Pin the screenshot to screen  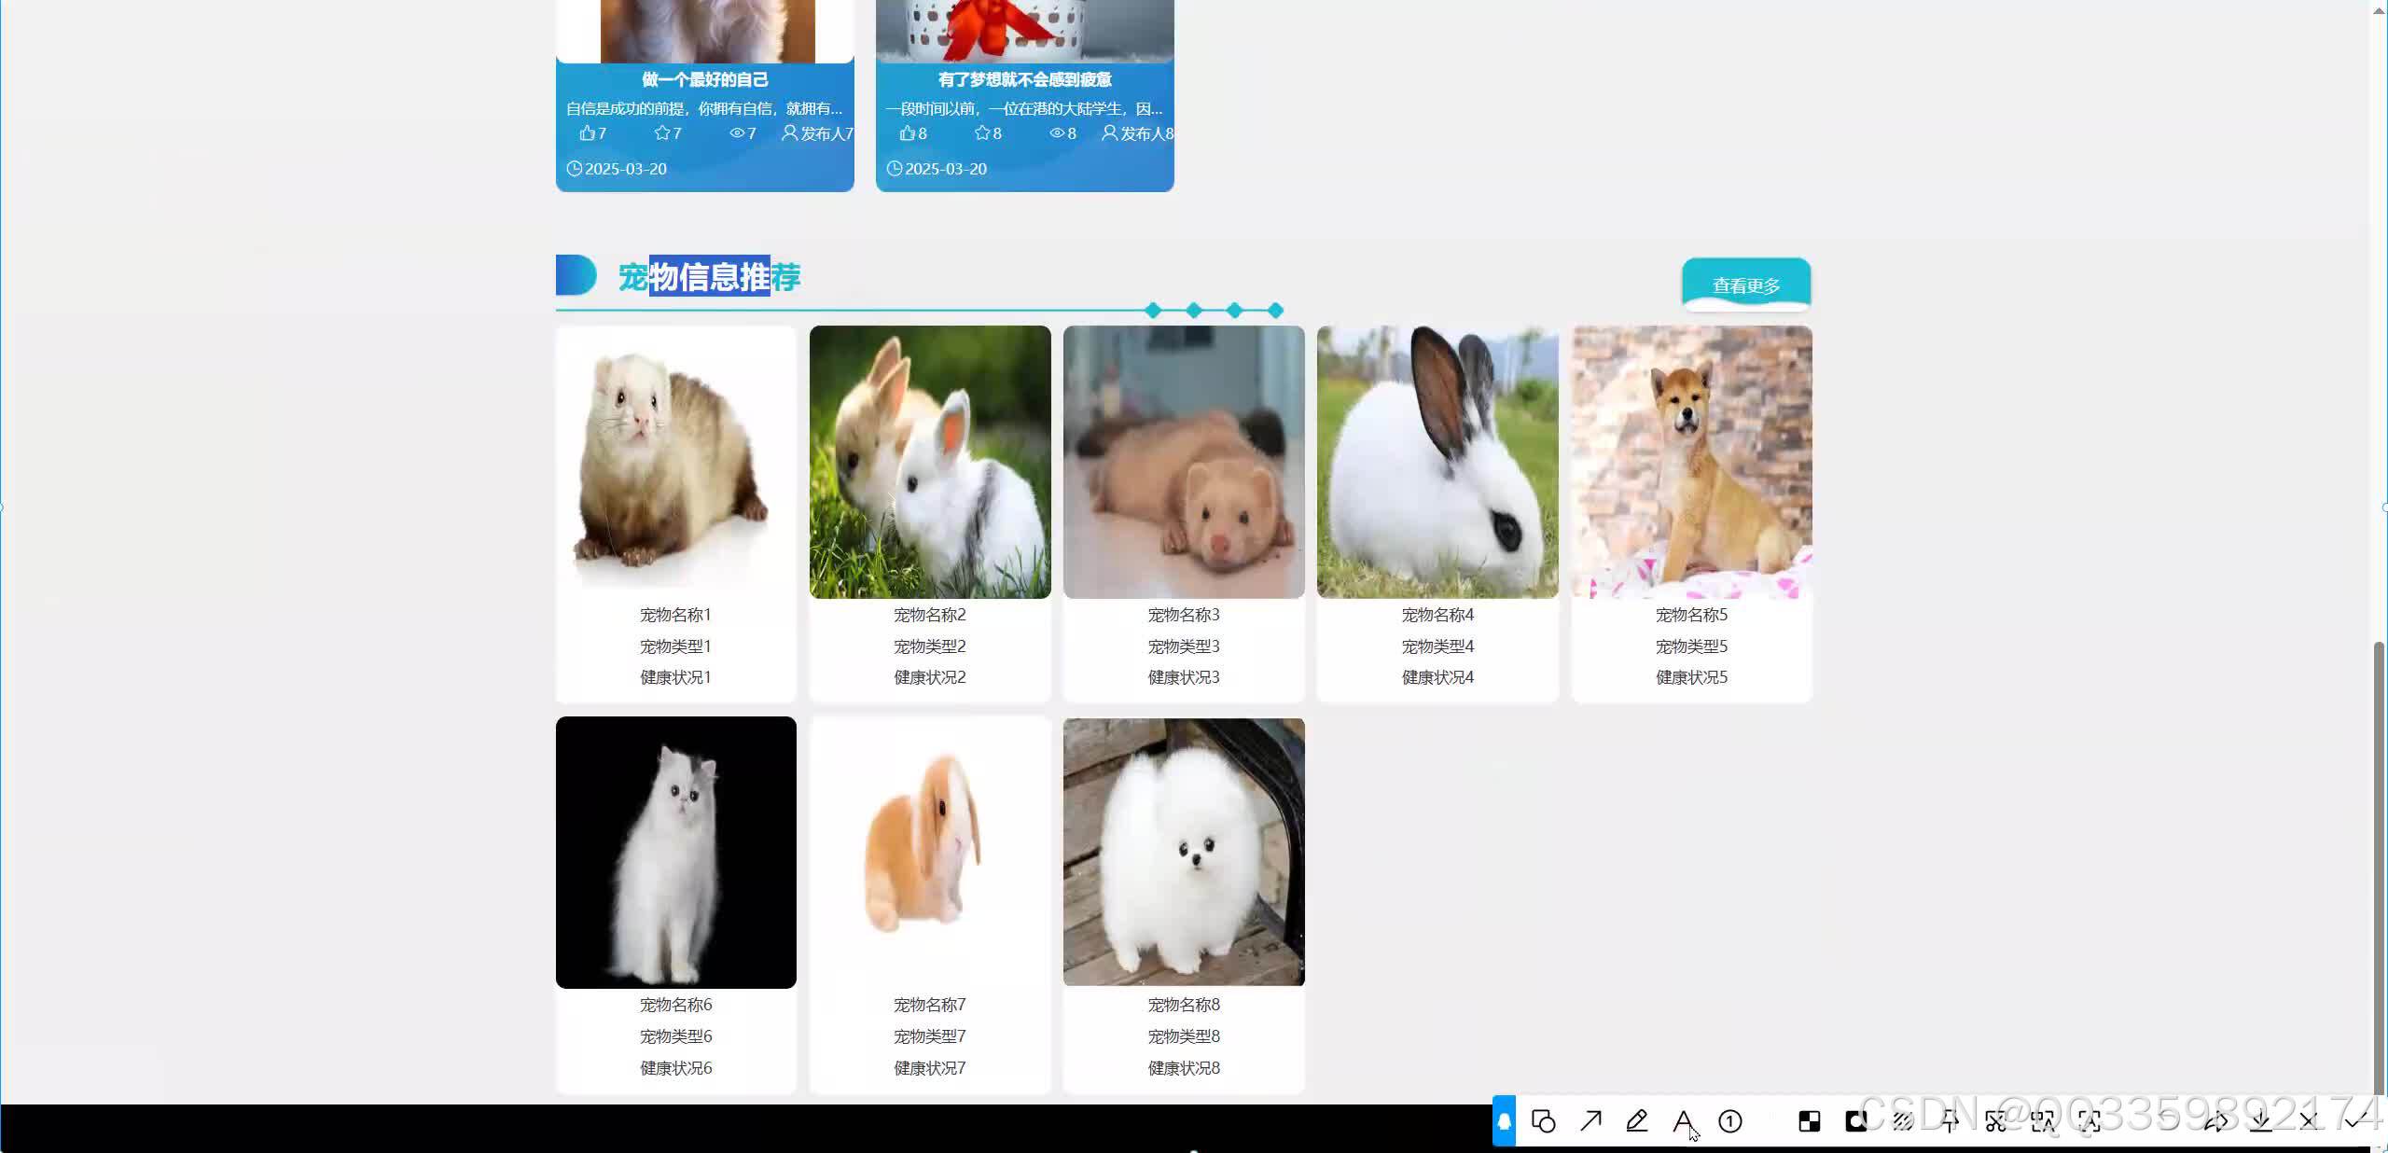(1950, 1121)
